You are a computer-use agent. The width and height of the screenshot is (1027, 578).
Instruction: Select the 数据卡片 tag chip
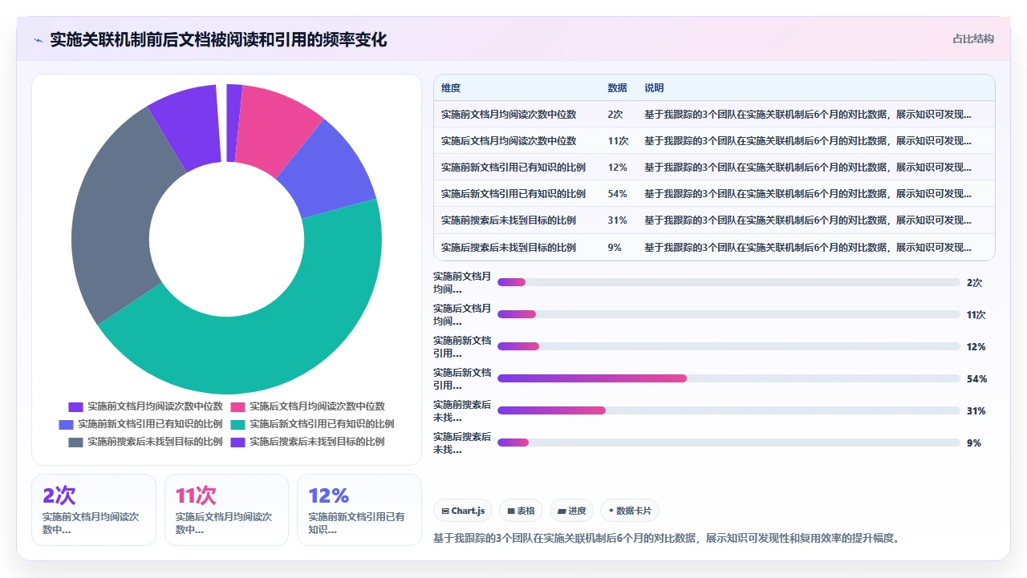coord(630,511)
